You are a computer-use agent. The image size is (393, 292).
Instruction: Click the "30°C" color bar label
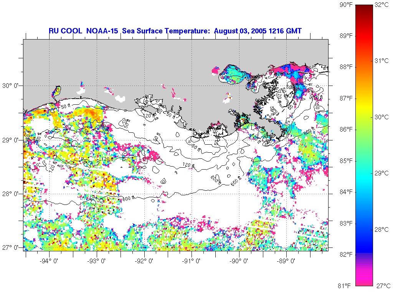382,117
